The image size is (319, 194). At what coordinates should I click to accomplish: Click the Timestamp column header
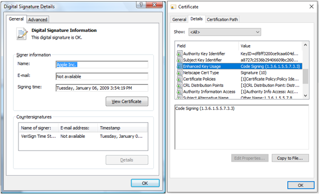tap(122, 128)
